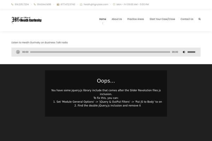The height and width of the screenshot is (141, 212).
Task: Mute the audio player speaker icon
Action: (x=184, y=52)
